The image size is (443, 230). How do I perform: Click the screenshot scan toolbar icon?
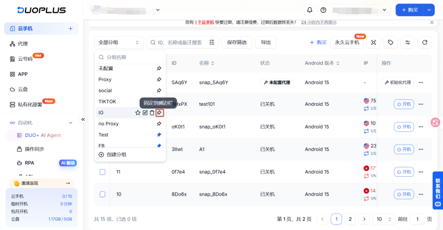pyautogui.click(x=373, y=43)
